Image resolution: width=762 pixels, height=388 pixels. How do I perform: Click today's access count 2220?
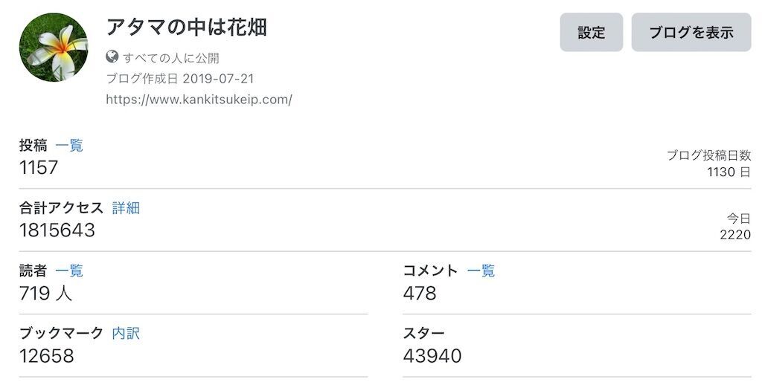(x=735, y=235)
